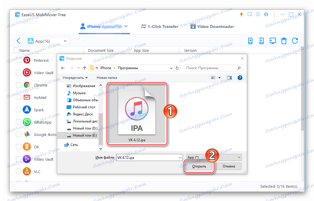This screenshot has width=314, height=201.
Task: Check the VLC row checkbox
Action: [x=18, y=171]
